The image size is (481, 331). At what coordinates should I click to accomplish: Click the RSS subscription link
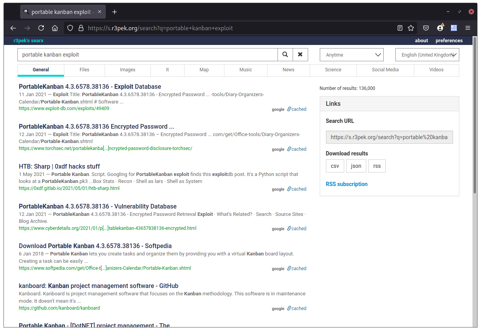point(347,184)
